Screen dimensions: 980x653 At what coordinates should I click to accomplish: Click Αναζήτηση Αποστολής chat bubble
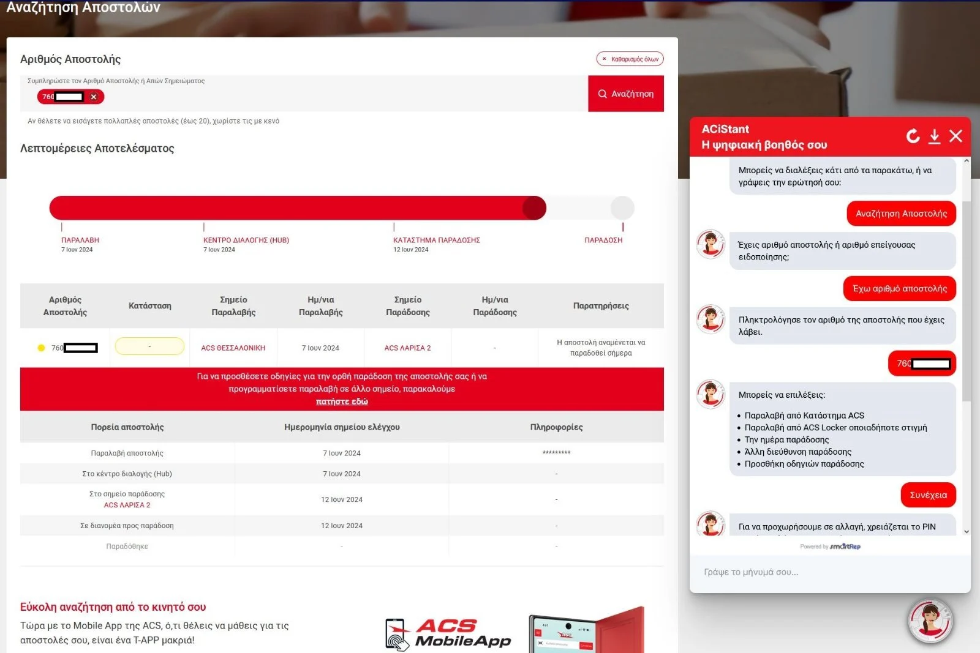(901, 214)
